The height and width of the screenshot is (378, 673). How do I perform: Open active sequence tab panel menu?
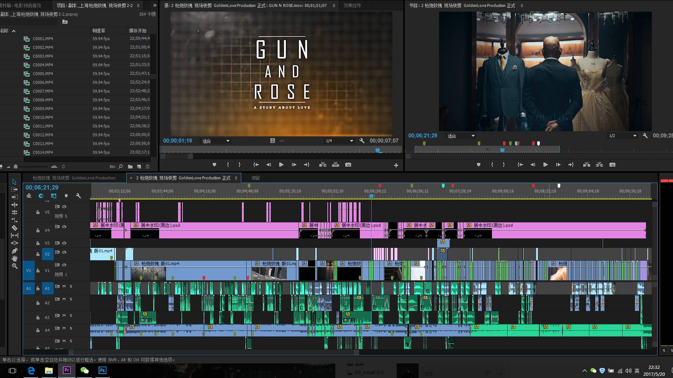click(236, 178)
